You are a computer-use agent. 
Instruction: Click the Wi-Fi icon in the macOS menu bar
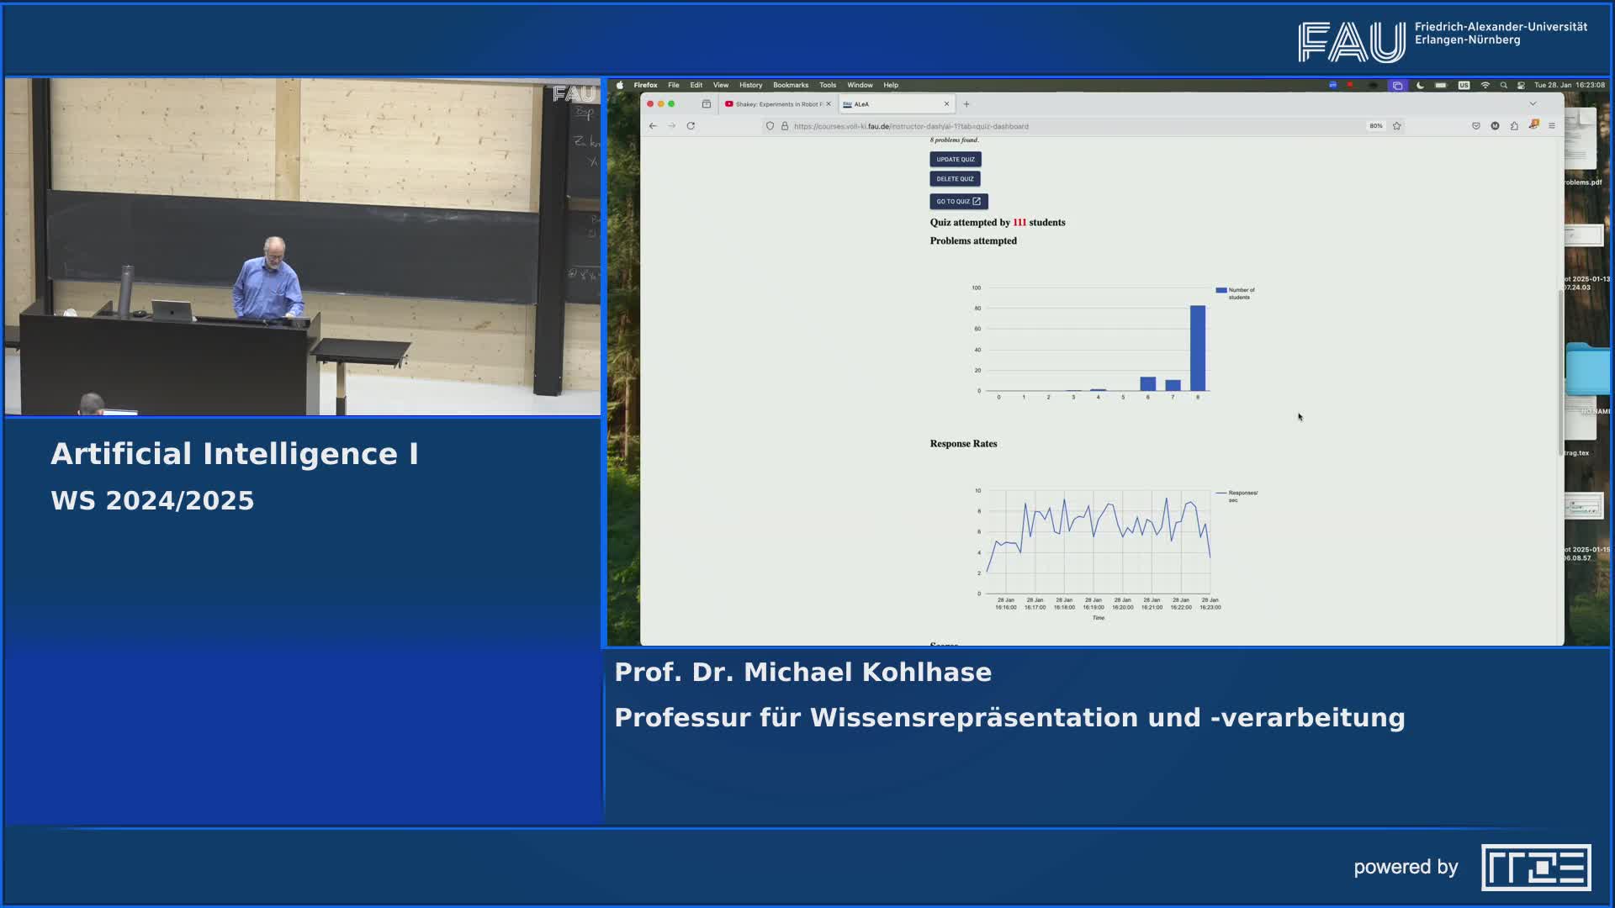pyautogui.click(x=1485, y=85)
